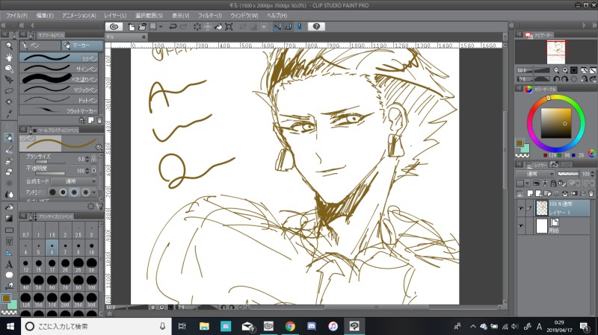Expand anti-aliasing options arrow
The width and height of the screenshot is (598, 335).
[x=94, y=192]
